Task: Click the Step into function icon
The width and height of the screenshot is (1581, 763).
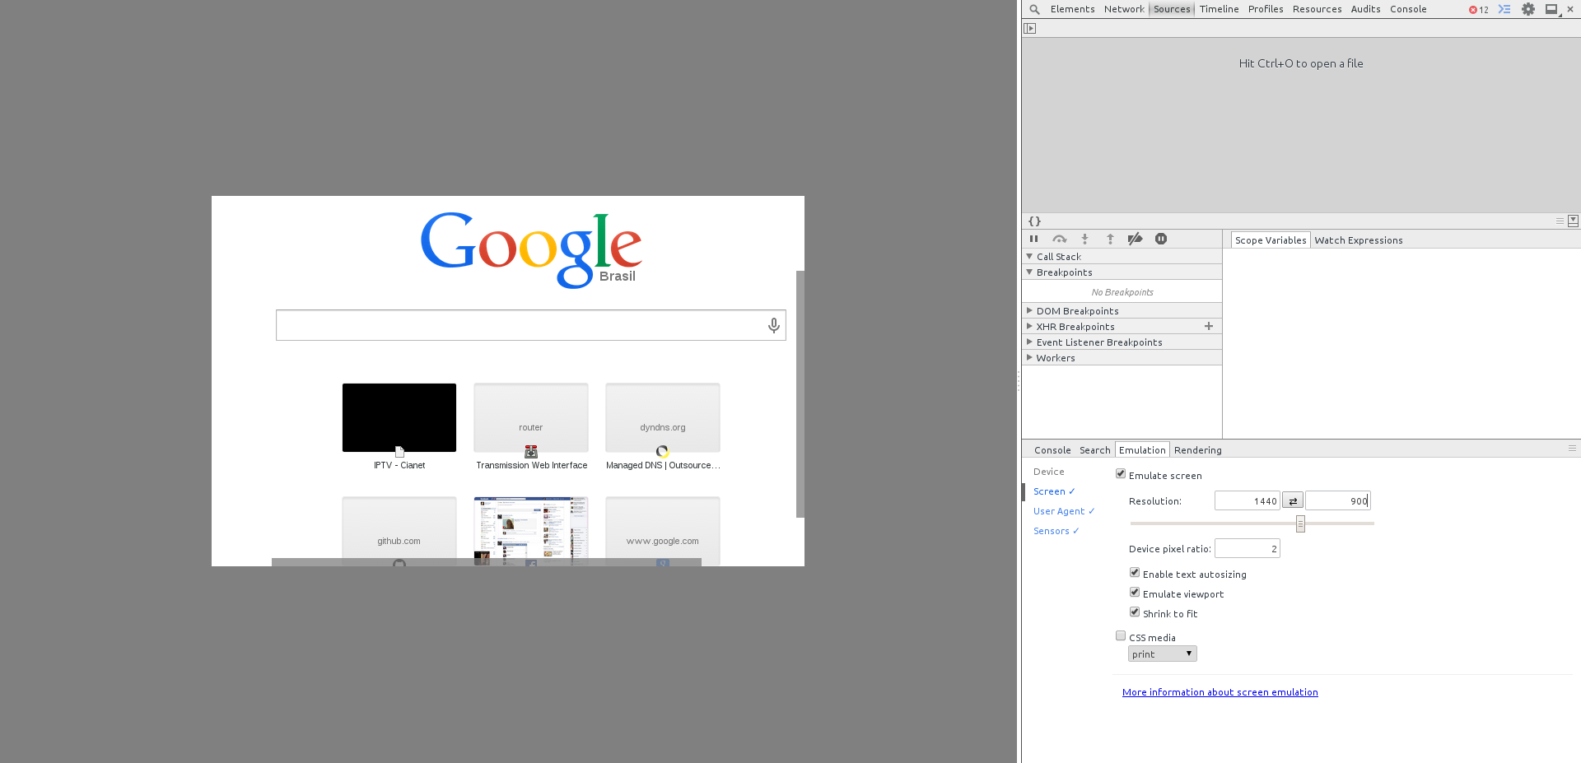Action: 1084,239
